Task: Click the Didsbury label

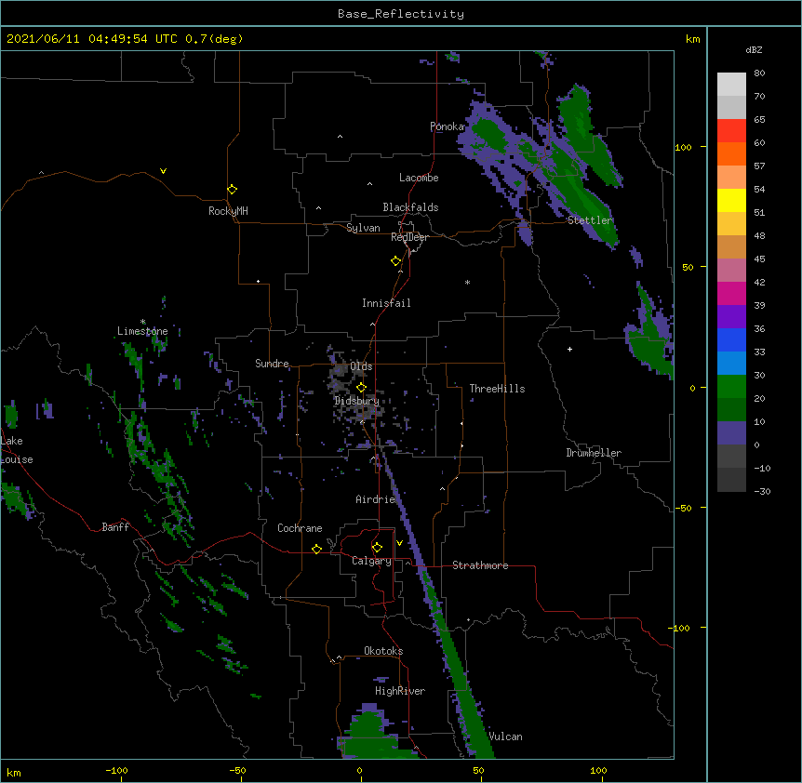Action: click(356, 401)
